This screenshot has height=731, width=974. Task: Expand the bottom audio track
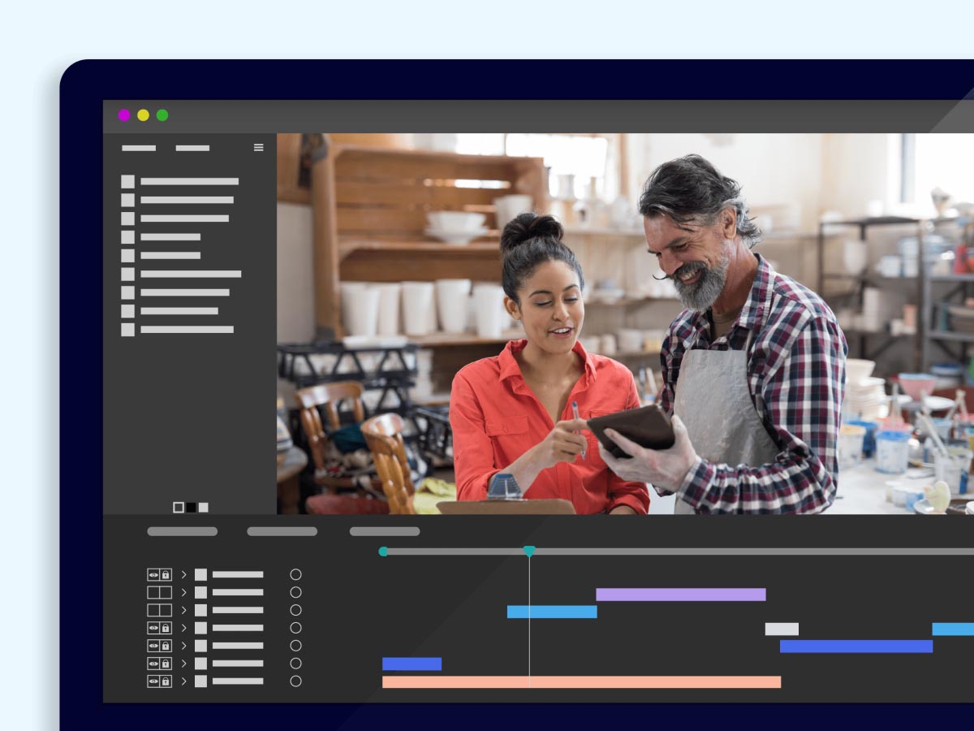[x=183, y=681]
